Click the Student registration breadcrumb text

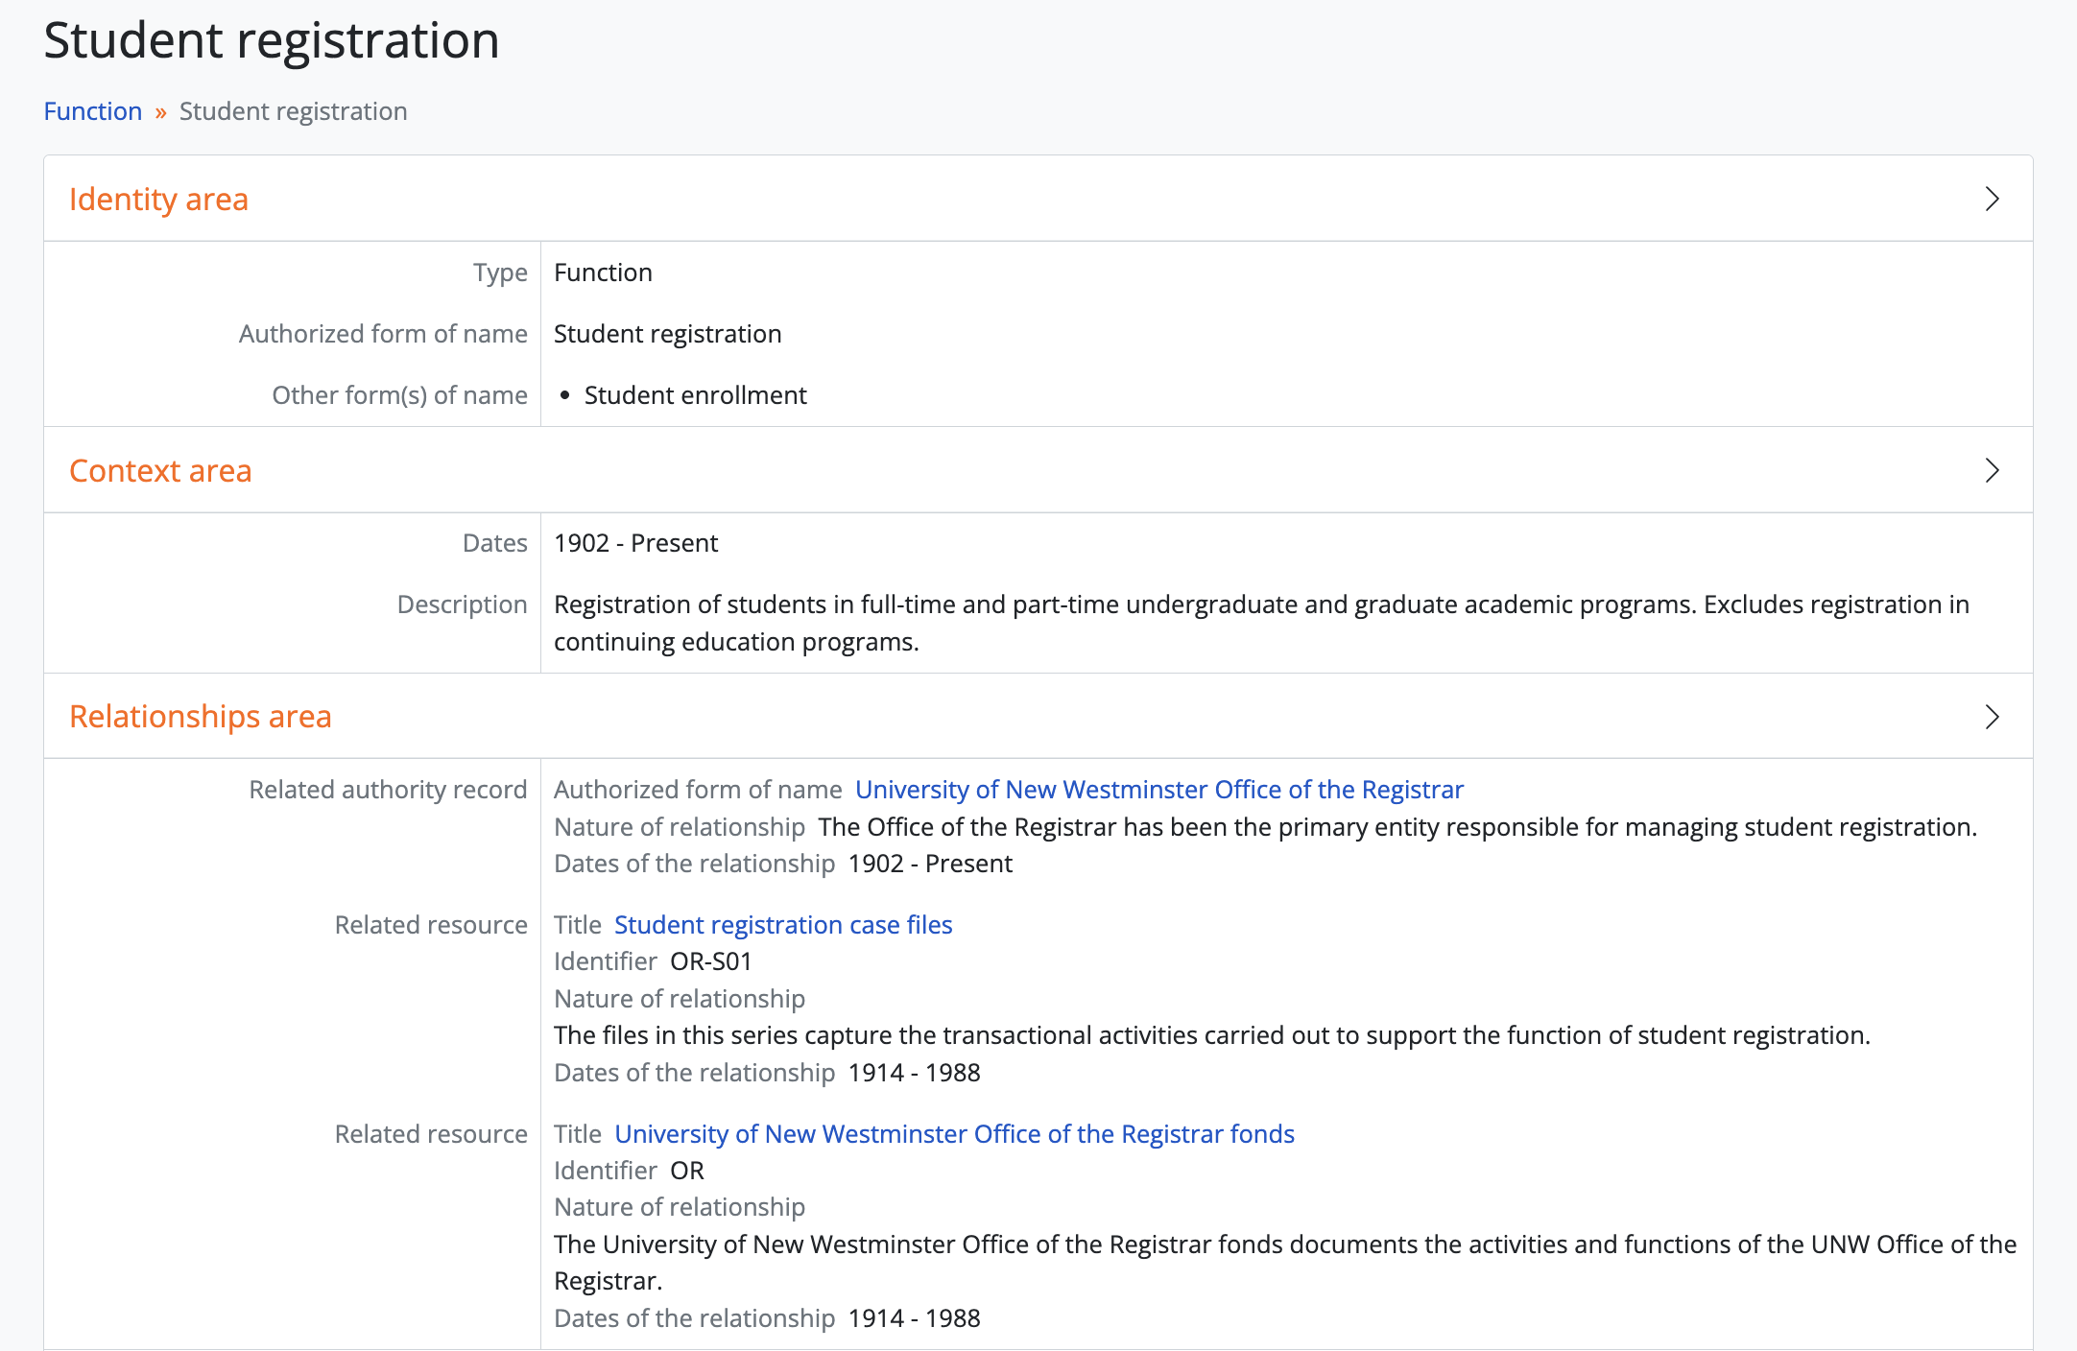293,111
